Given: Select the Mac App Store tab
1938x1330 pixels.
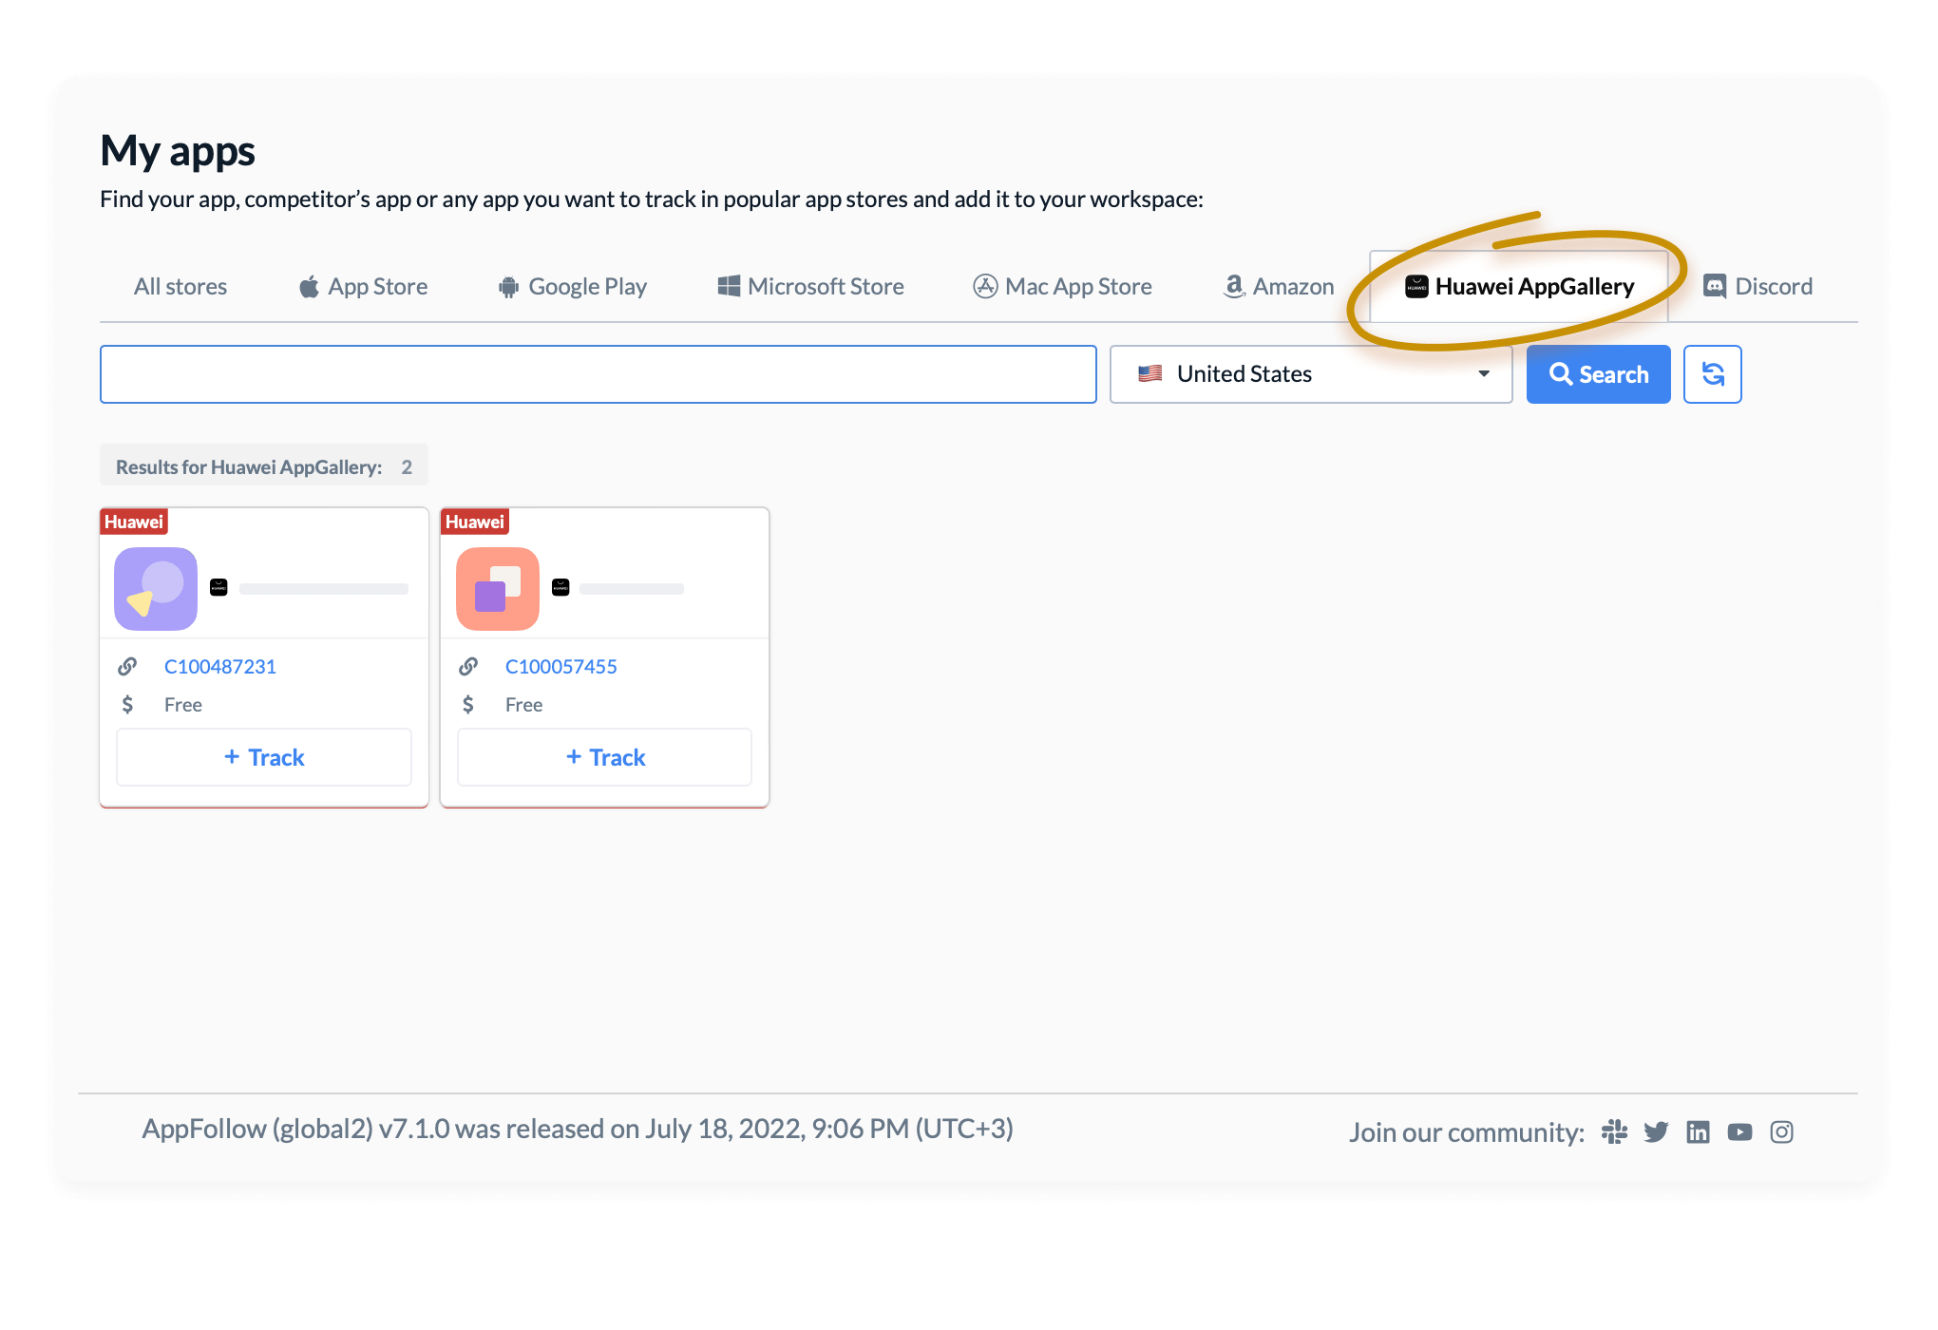Looking at the screenshot, I should 1062,286.
